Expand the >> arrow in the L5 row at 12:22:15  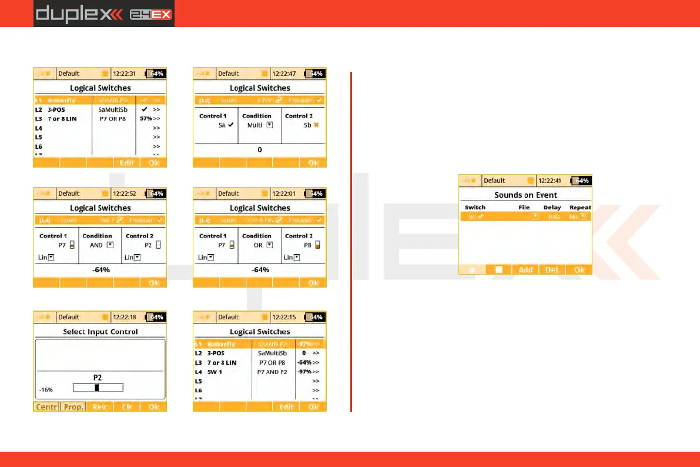[x=316, y=381]
